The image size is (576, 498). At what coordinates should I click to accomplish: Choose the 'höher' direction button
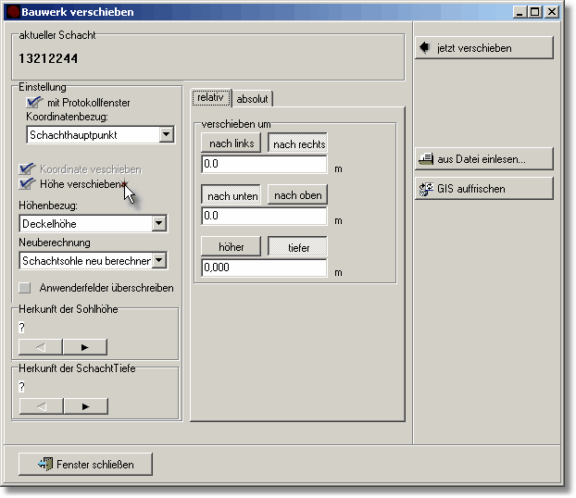pos(231,247)
